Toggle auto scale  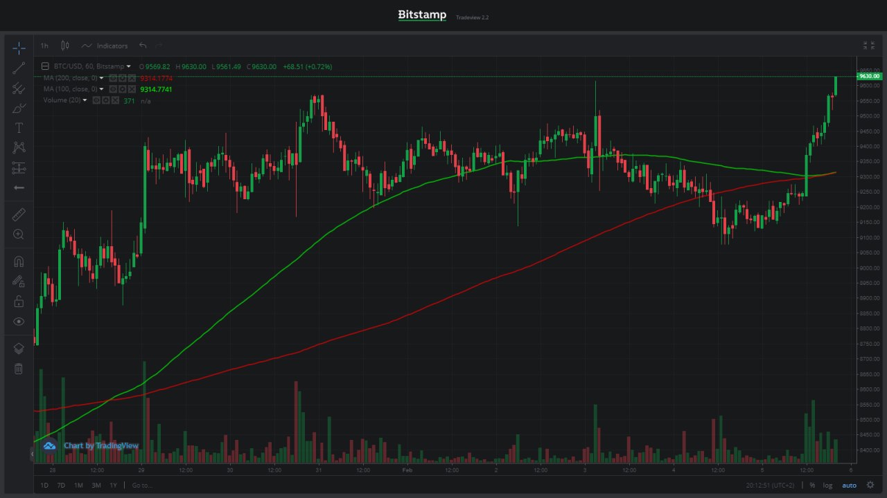849,485
